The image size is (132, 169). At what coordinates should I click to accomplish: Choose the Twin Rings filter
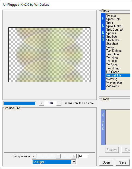(x=114, y=68)
